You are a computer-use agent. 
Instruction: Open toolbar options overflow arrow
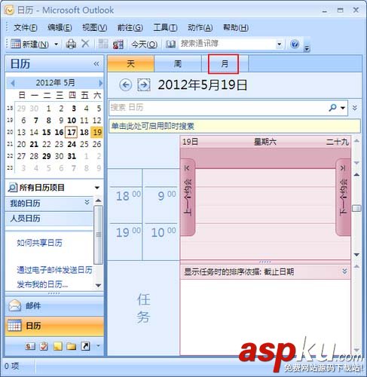[x=307, y=48]
